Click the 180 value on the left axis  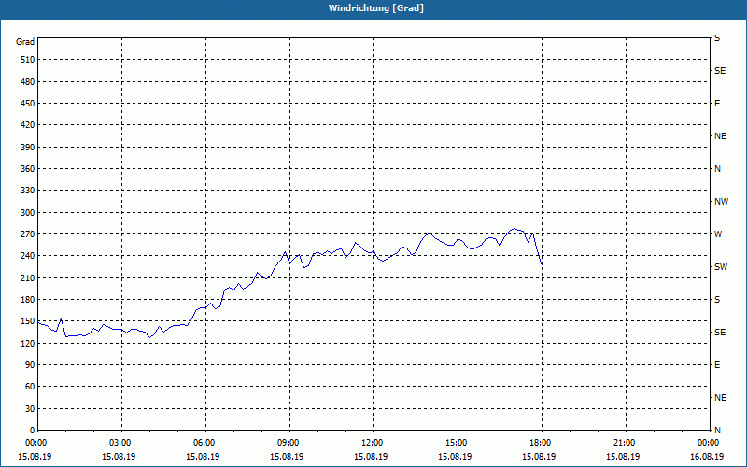28,300
